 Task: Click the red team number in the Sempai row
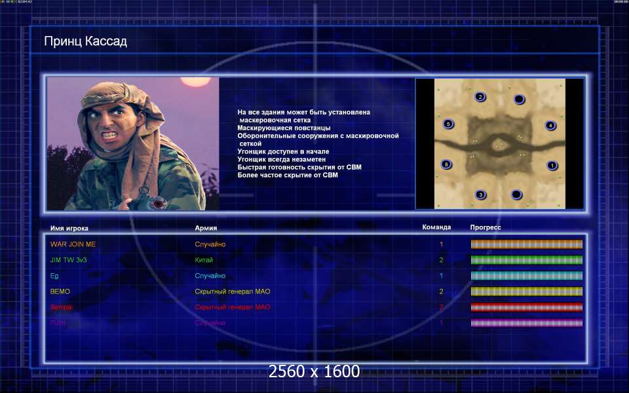[441, 307]
